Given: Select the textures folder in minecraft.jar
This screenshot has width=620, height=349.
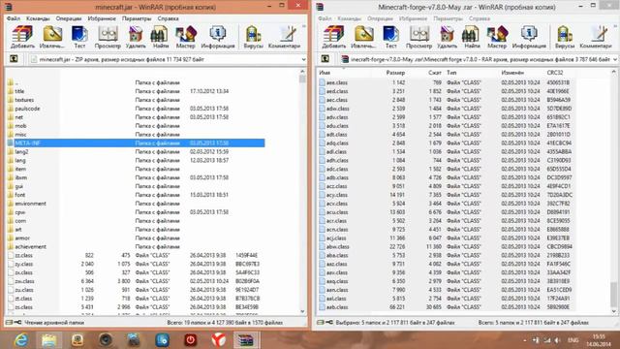Looking at the screenshot, I should point(24,100).
